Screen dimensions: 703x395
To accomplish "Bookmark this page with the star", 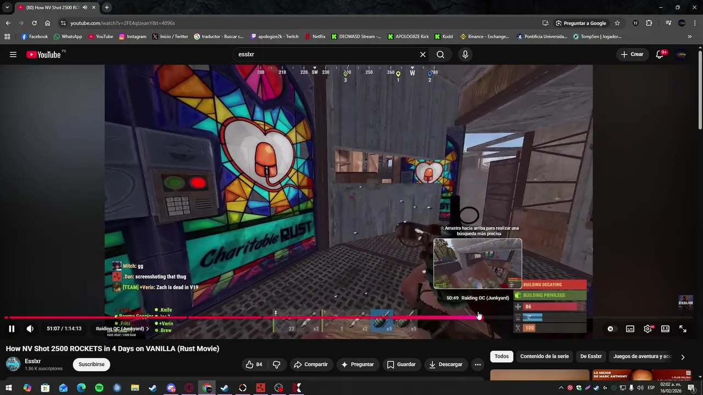I will coord(617,23).
